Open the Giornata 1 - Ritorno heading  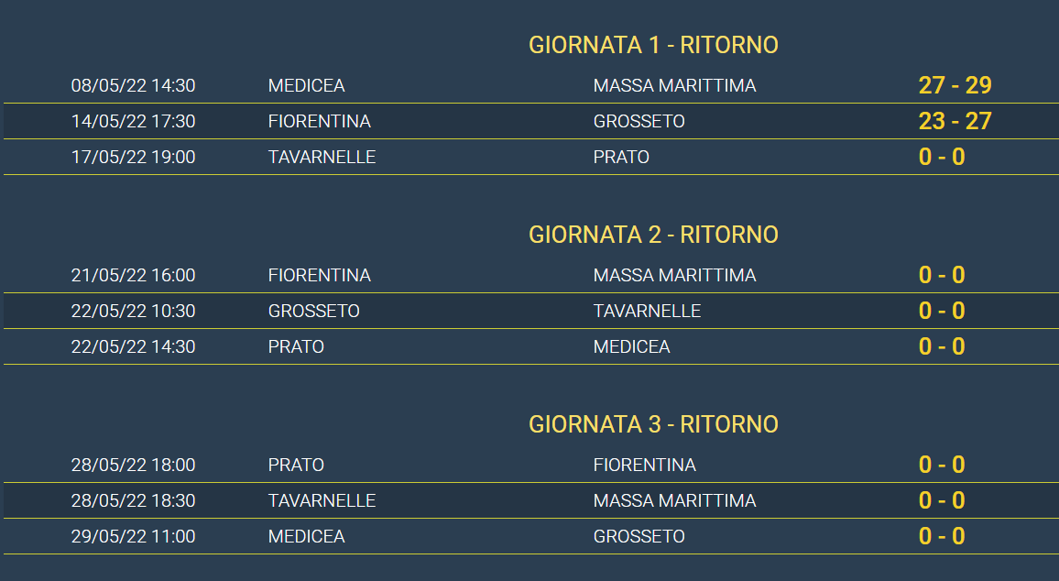pos(653,45)
